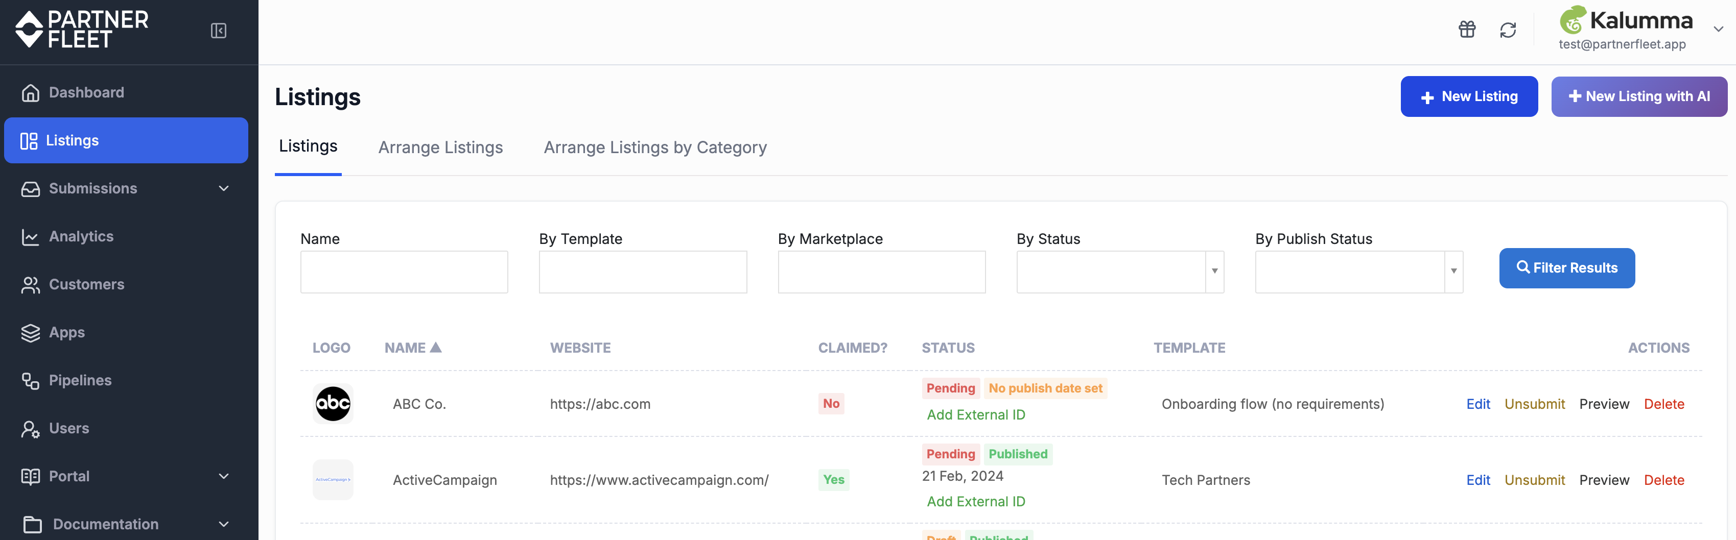Focus the By Marketplace filter field
This screenshot has height=540, width=1736.
tap(881, 272)
